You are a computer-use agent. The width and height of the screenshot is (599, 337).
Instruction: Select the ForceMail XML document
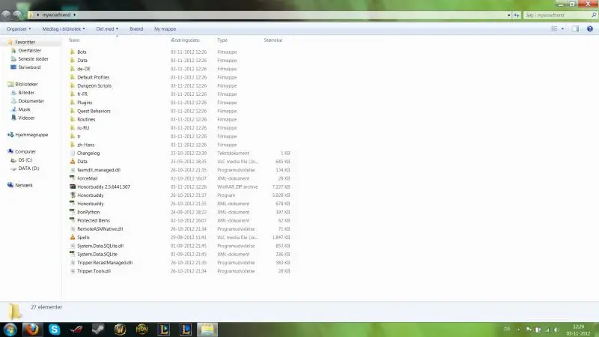pos(87,178)
